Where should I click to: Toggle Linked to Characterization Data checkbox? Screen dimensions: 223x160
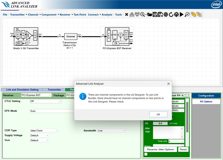[x=146, y=154]
